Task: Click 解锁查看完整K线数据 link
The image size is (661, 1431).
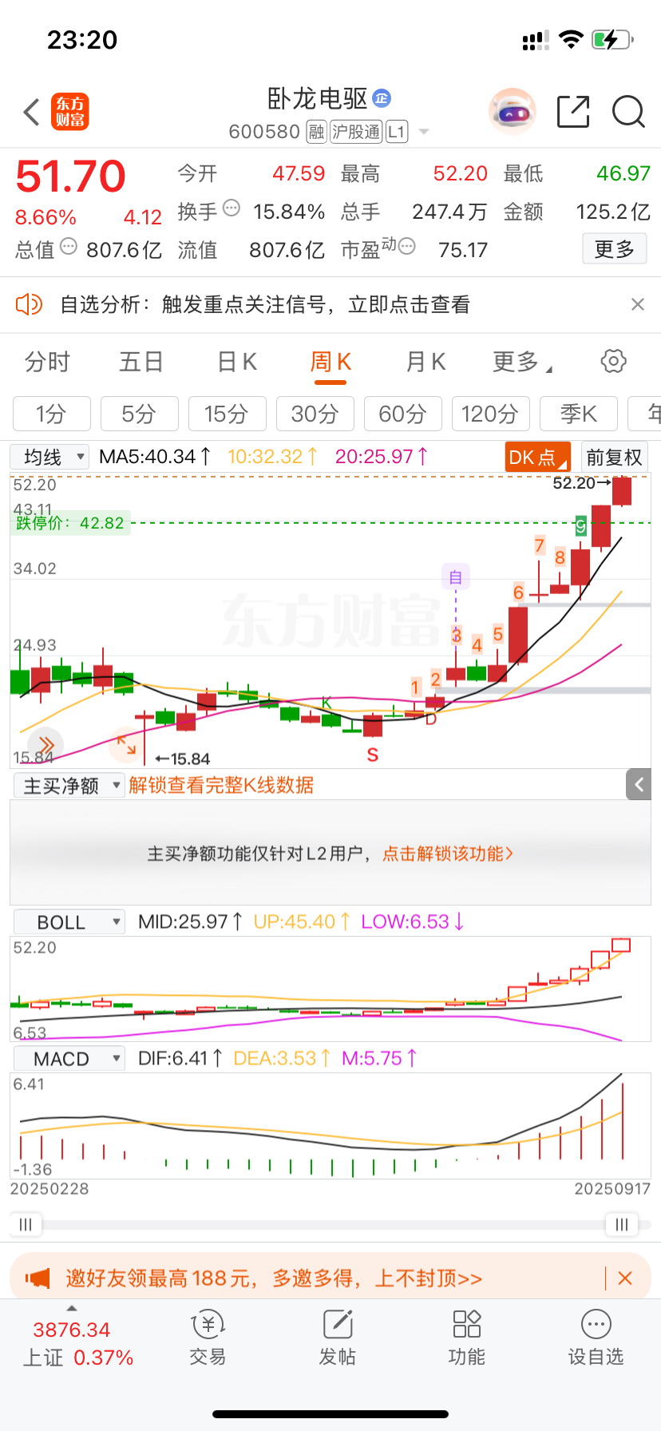Action: (x=221, y=786)
